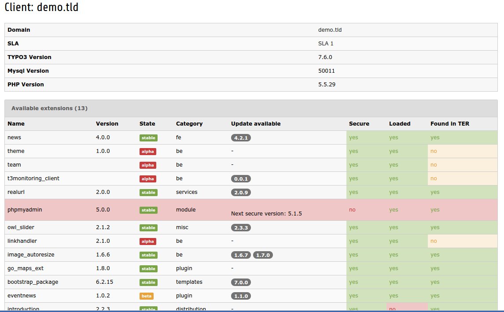Click the Name column header
This screenshot has height=312, width=504.
[16, 123]
